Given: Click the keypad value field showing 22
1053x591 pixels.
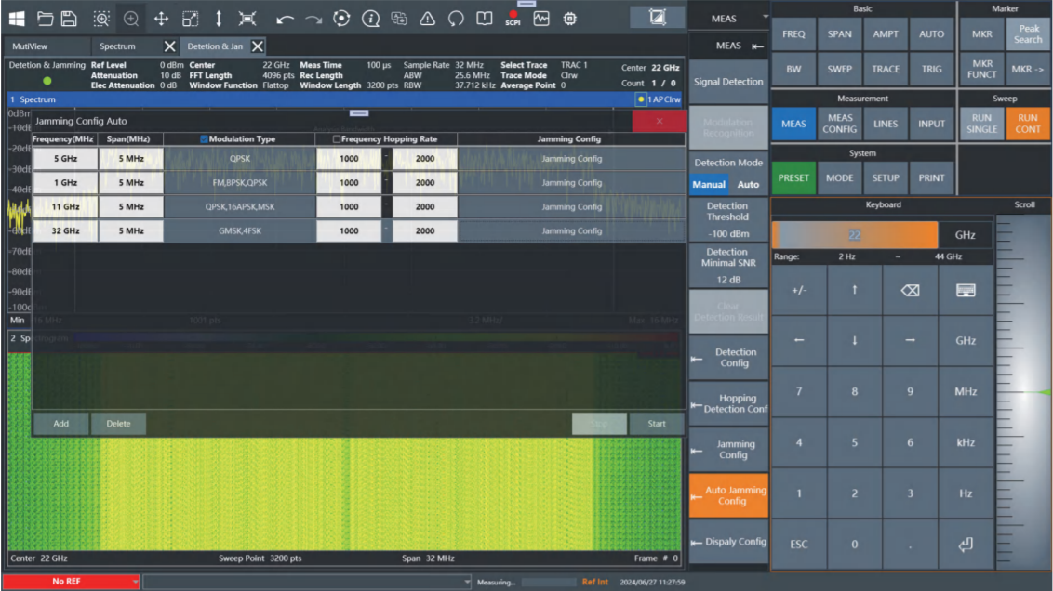Looking at the screenshot, I should (x=854, y=235).
